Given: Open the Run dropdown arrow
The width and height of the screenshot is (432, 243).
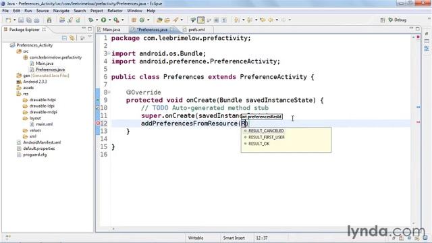Looking at the screenshot, I should pyautogui.click(x=109, y=20).
